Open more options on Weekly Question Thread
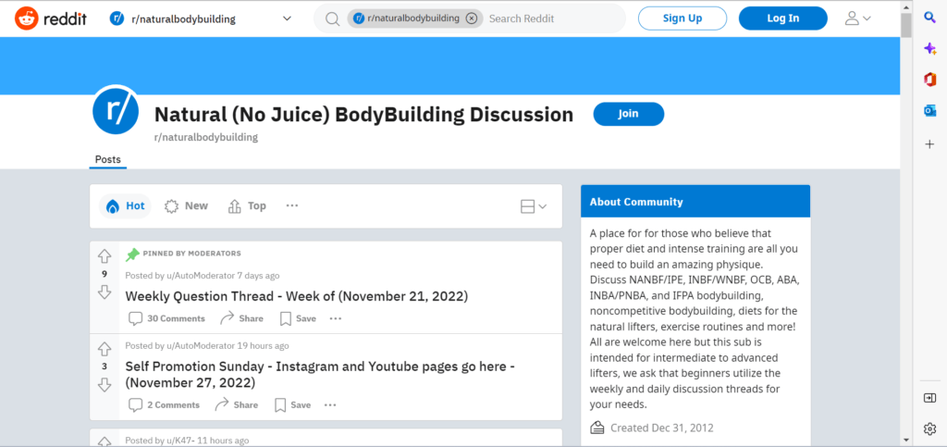 [335, 318]
